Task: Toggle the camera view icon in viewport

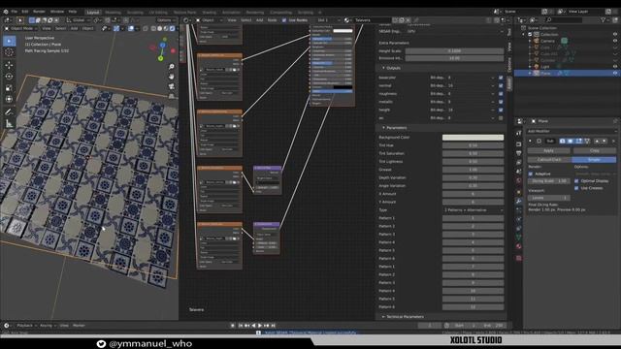Action: pos(172,86)
